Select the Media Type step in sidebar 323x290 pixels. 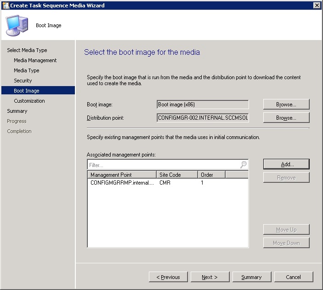click(x=26, y=70)
